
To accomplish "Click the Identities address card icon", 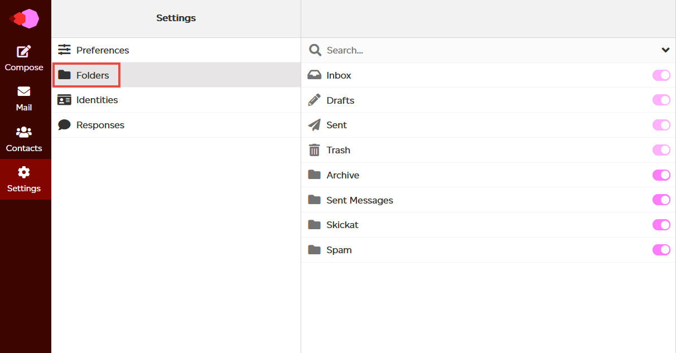I will click(65, 99).
